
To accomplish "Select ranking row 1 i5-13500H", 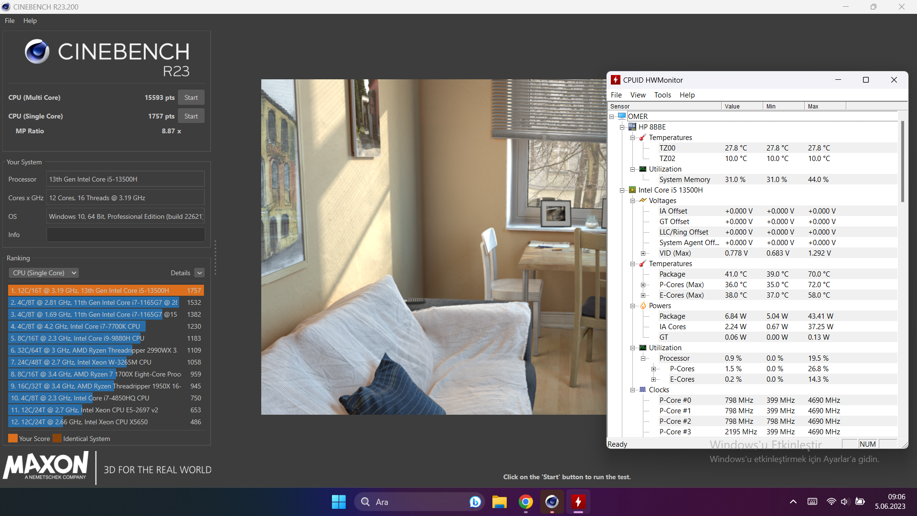I will click(x=106, y=290).
